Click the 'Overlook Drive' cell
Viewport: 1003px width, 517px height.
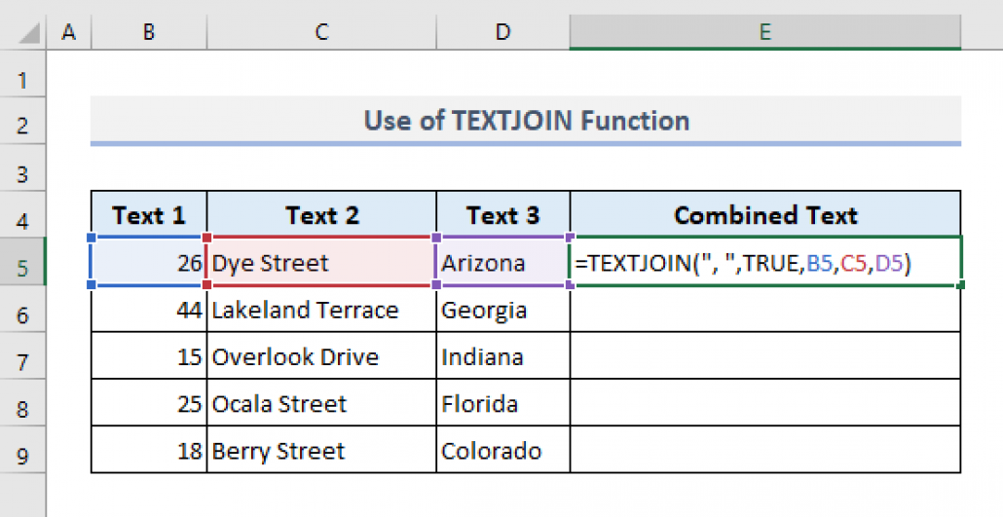[321, 355]
